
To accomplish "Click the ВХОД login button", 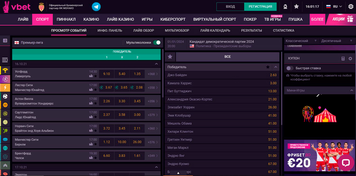I will coord(230,7).
